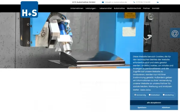Open the Partner menu item

146,8
